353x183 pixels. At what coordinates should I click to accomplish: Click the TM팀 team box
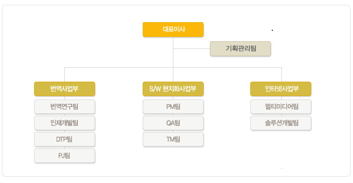pos(173,140)
